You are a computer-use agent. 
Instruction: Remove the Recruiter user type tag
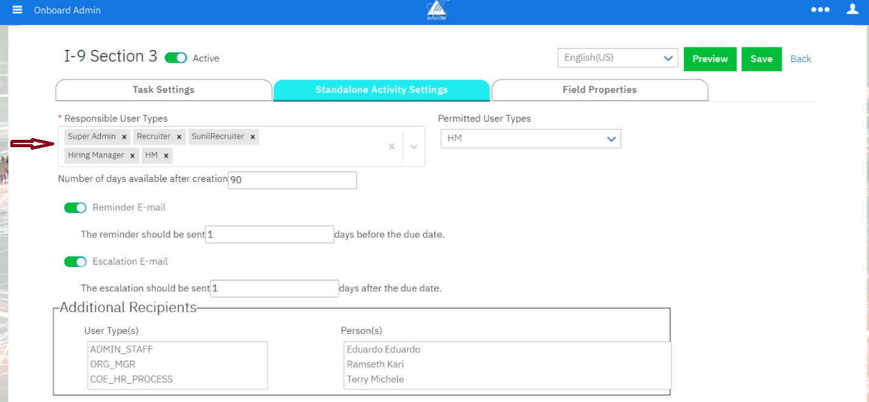point(179,137)
